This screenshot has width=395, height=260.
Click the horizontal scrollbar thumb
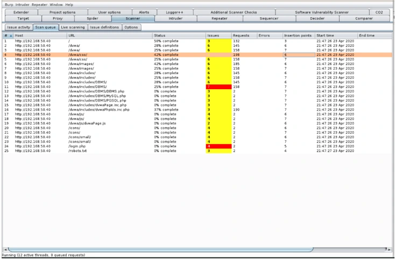coord(161,249)
